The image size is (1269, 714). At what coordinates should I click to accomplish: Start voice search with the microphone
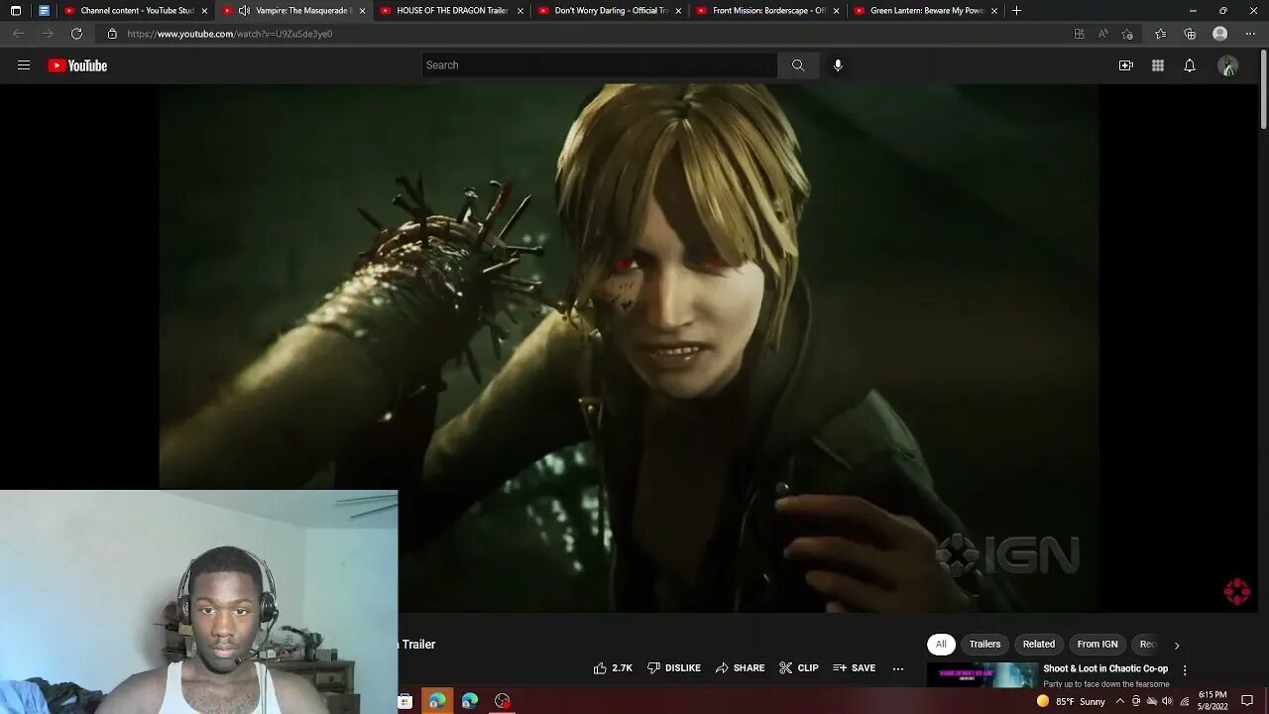click(x=838, y=65)
